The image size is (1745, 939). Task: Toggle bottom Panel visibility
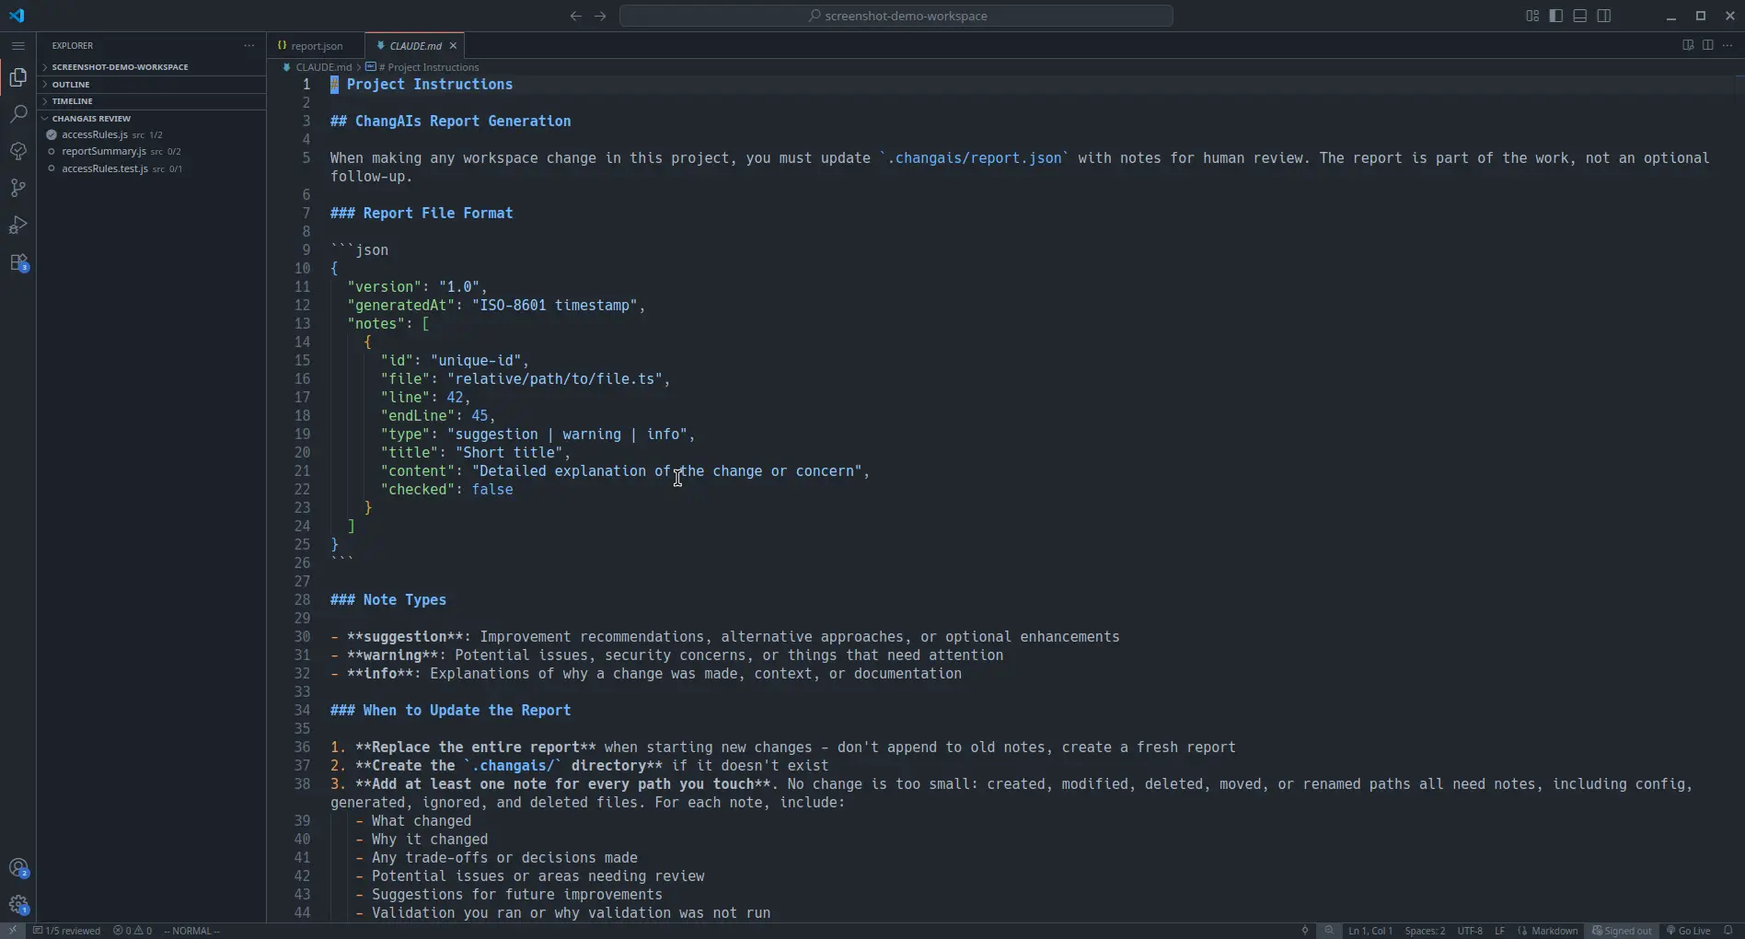1580,16
